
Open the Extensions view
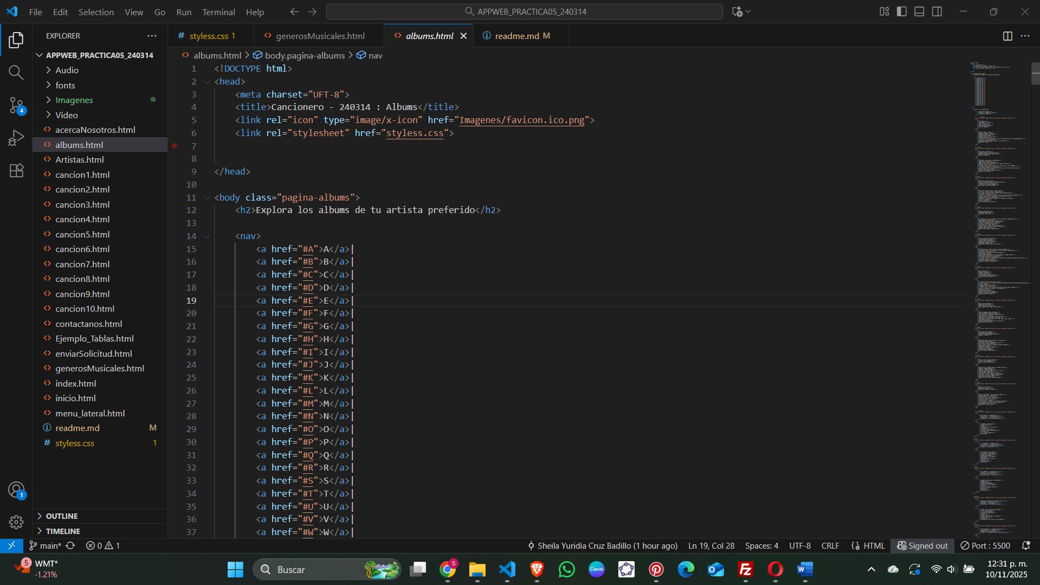[16, 170]
